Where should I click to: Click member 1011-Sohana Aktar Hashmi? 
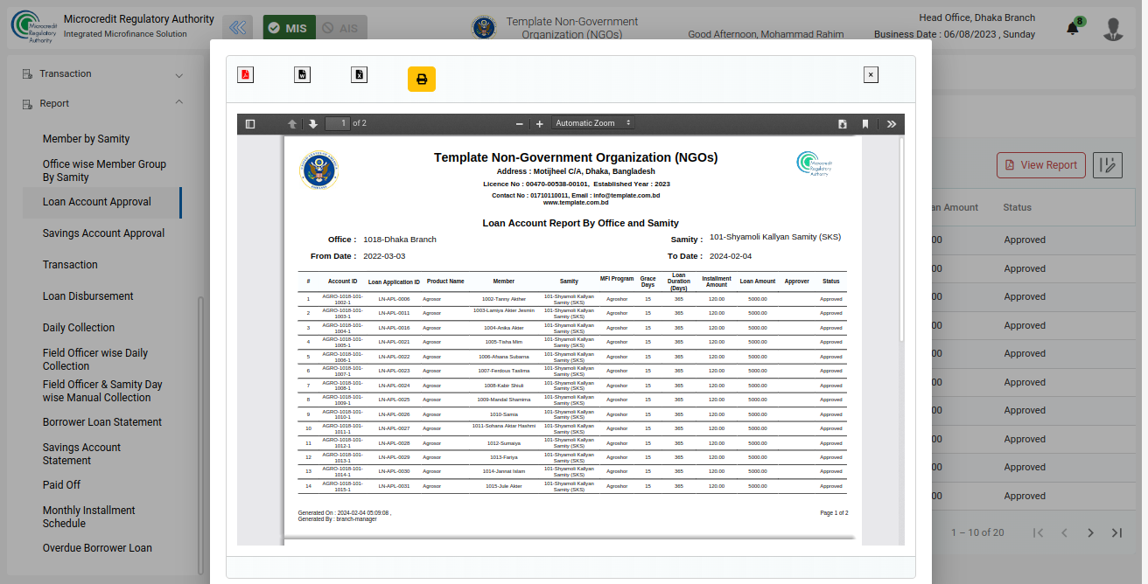click(x=504, y=426)
